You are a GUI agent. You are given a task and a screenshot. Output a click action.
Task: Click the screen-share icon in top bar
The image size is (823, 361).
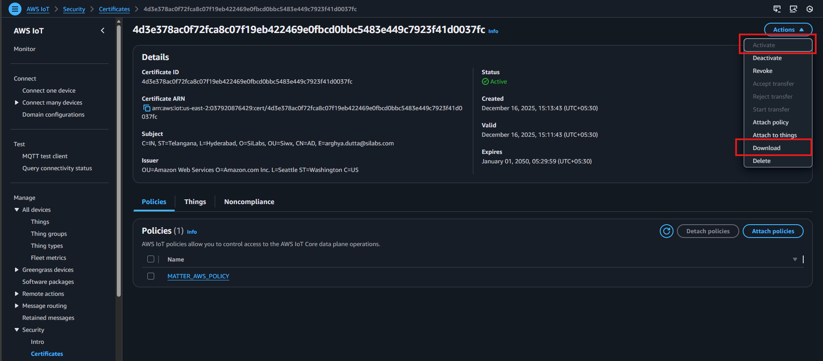point(793,9)
